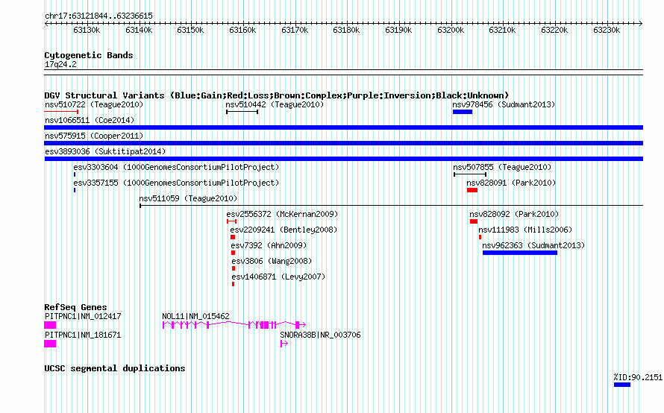Click the nsv828091 (Park2010) label
The image size is (664, 413).
(x=511, y=183)
